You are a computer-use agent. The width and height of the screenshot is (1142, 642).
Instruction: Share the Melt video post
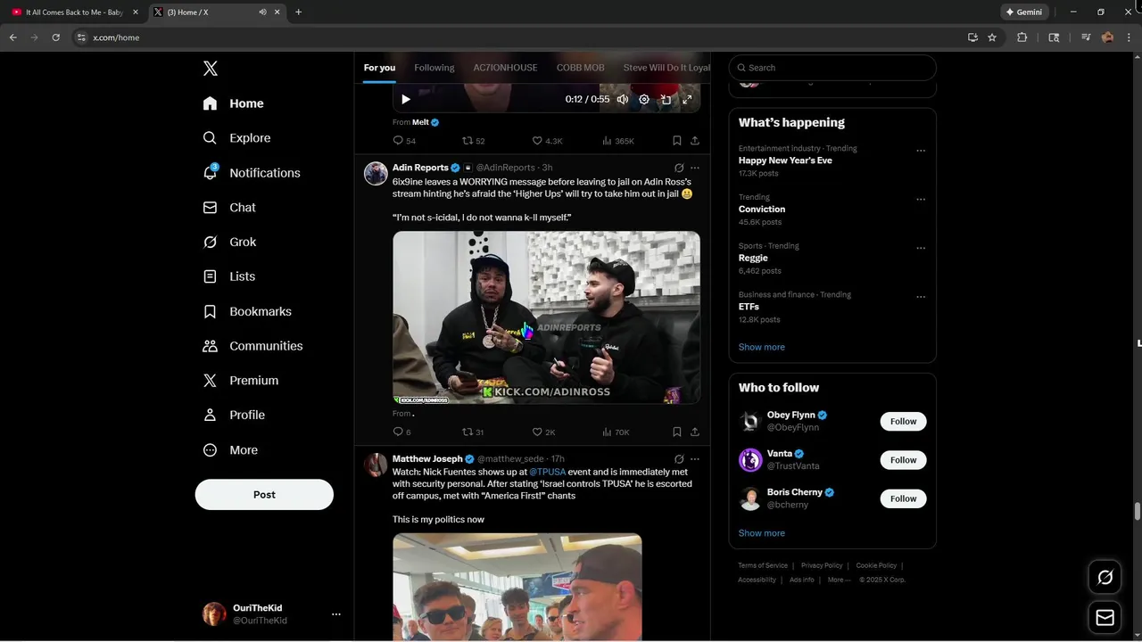tap(695, 141)
